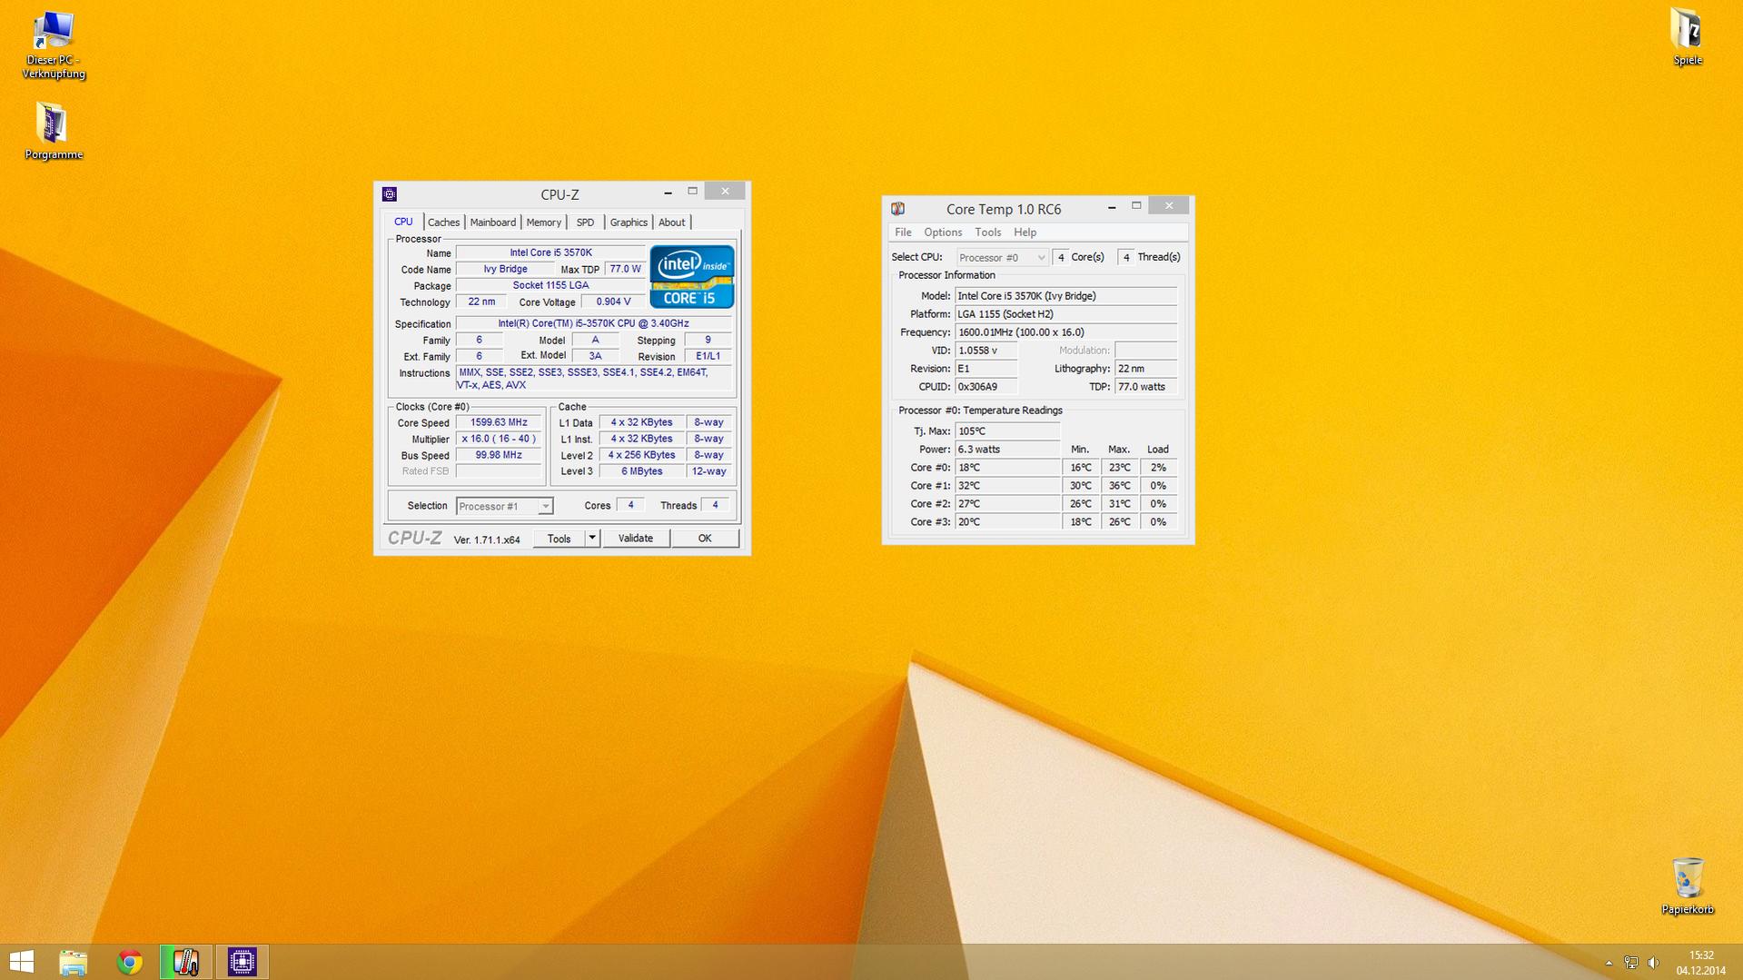The image size is (1743, 980).
Task: Open the Porgramme desktop folder icon
Action: click(54, 131)
